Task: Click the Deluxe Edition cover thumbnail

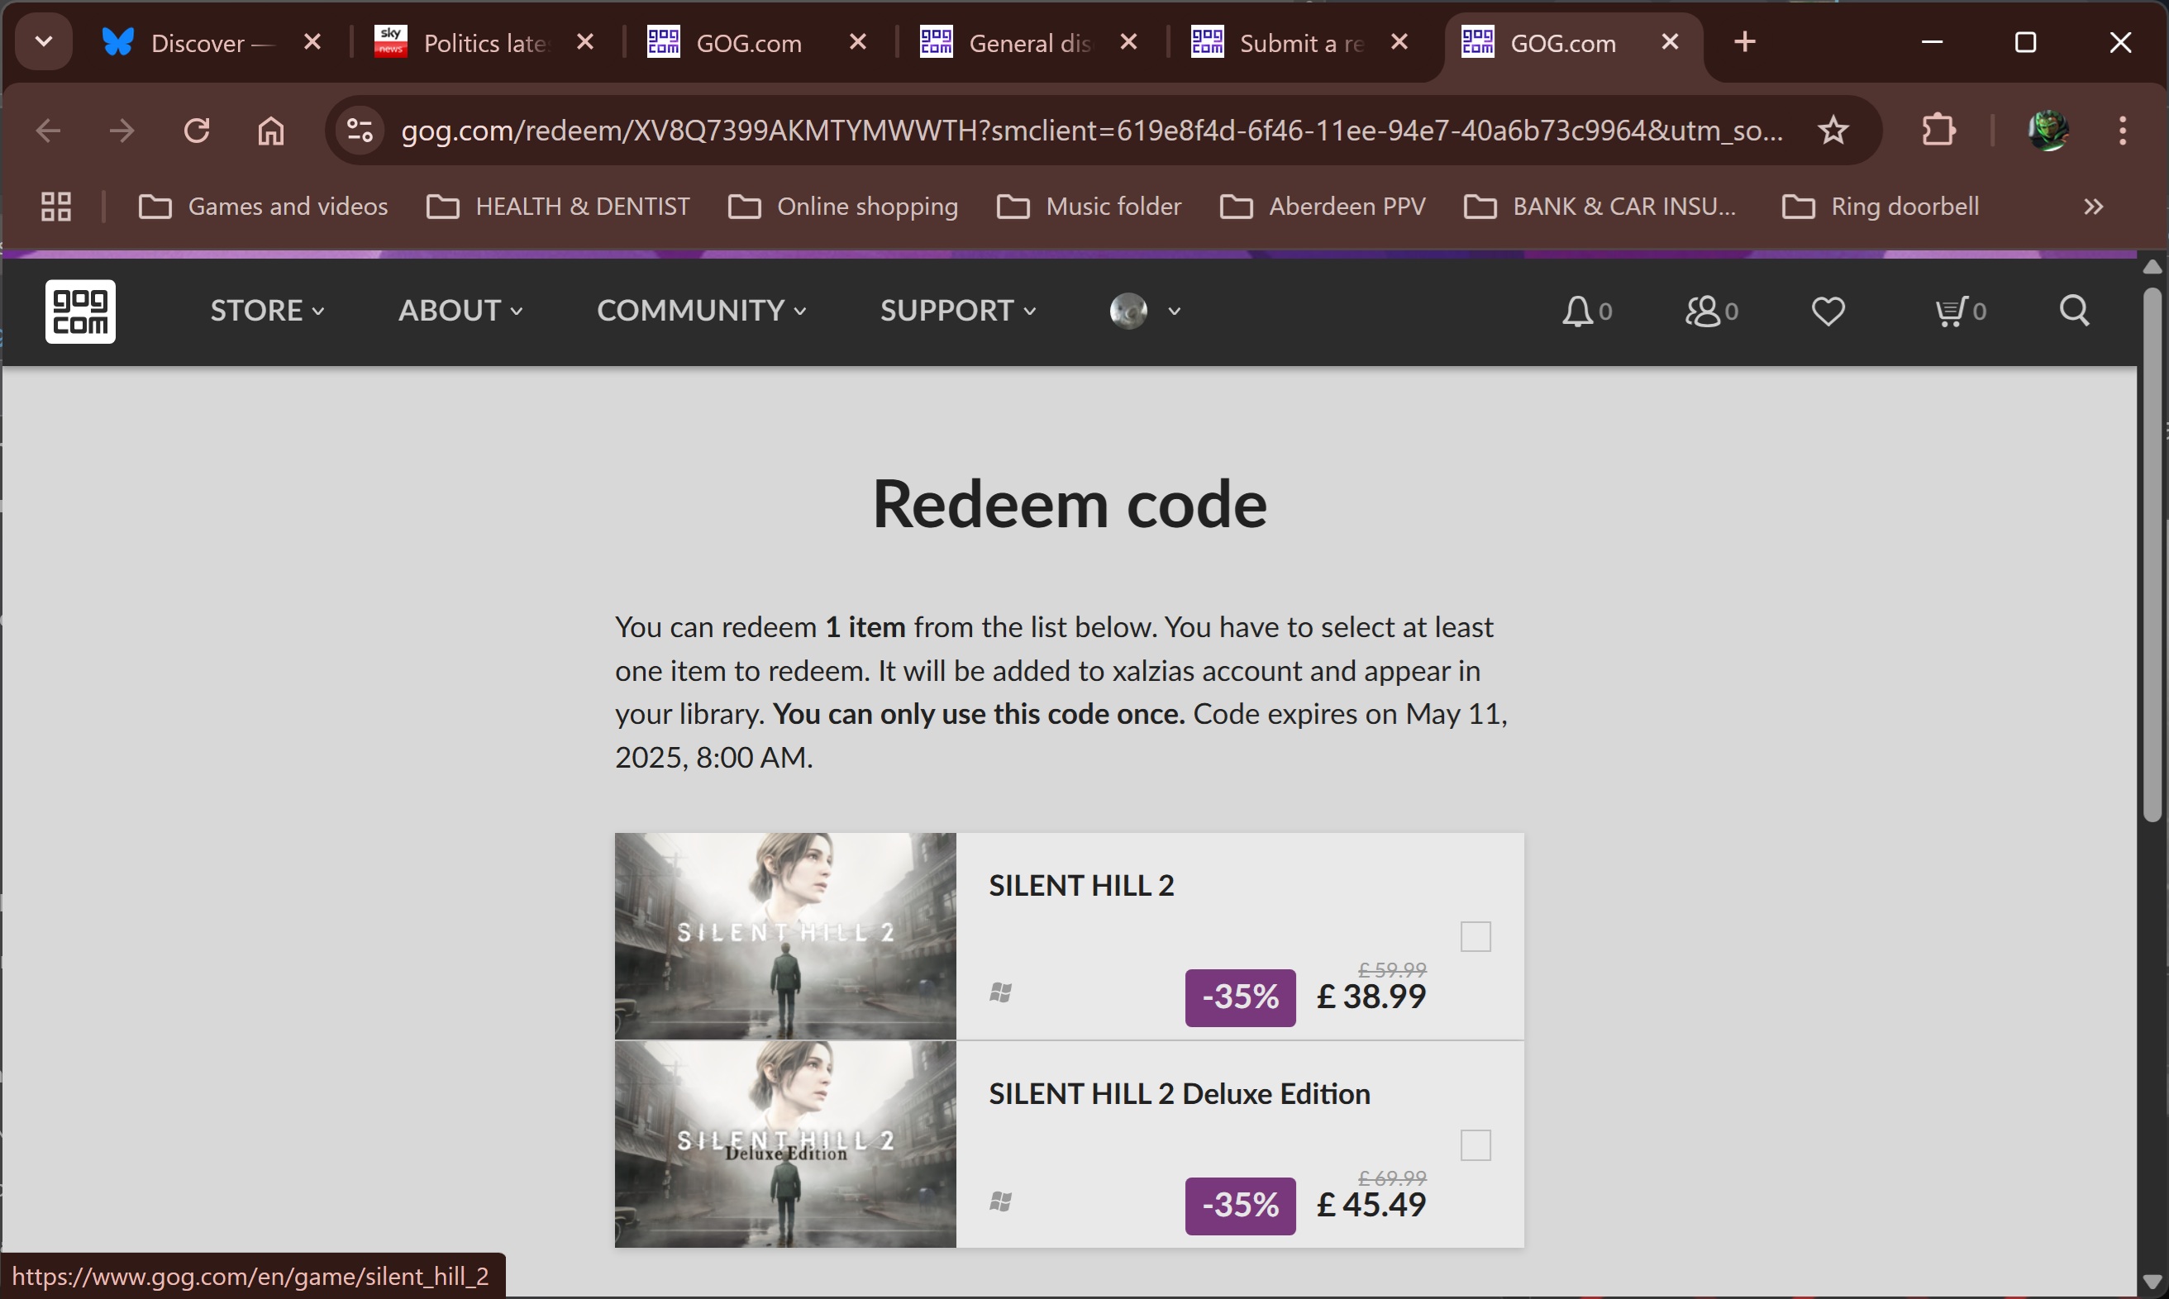Action: [784, 1144]
